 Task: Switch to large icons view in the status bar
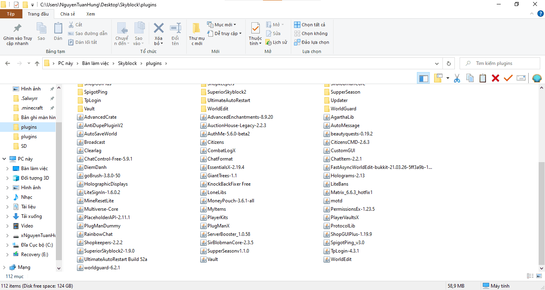[x=538, y=276]
